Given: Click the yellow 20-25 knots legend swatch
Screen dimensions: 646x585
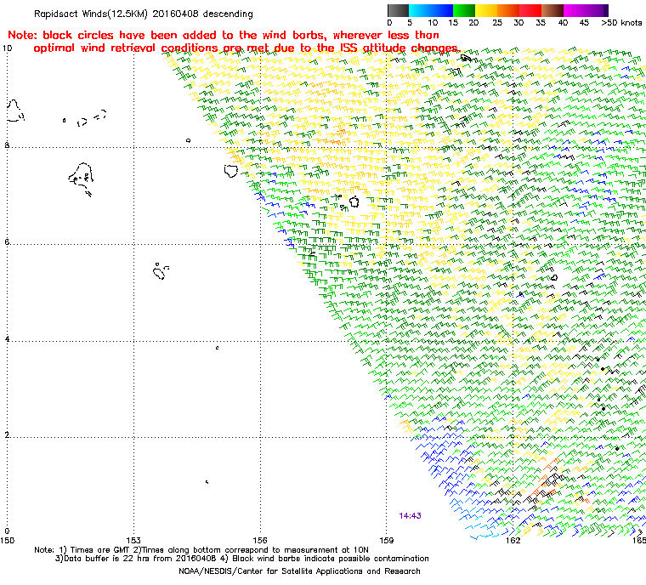Looking at the screenshot, I should [x=486, y=10].
